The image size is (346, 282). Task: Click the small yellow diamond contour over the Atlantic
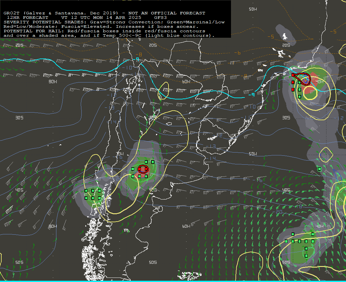tap(326, 155)
